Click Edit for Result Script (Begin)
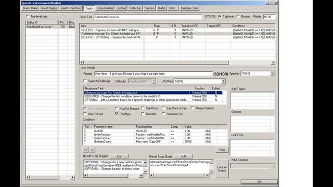 (x=119, y=156)
